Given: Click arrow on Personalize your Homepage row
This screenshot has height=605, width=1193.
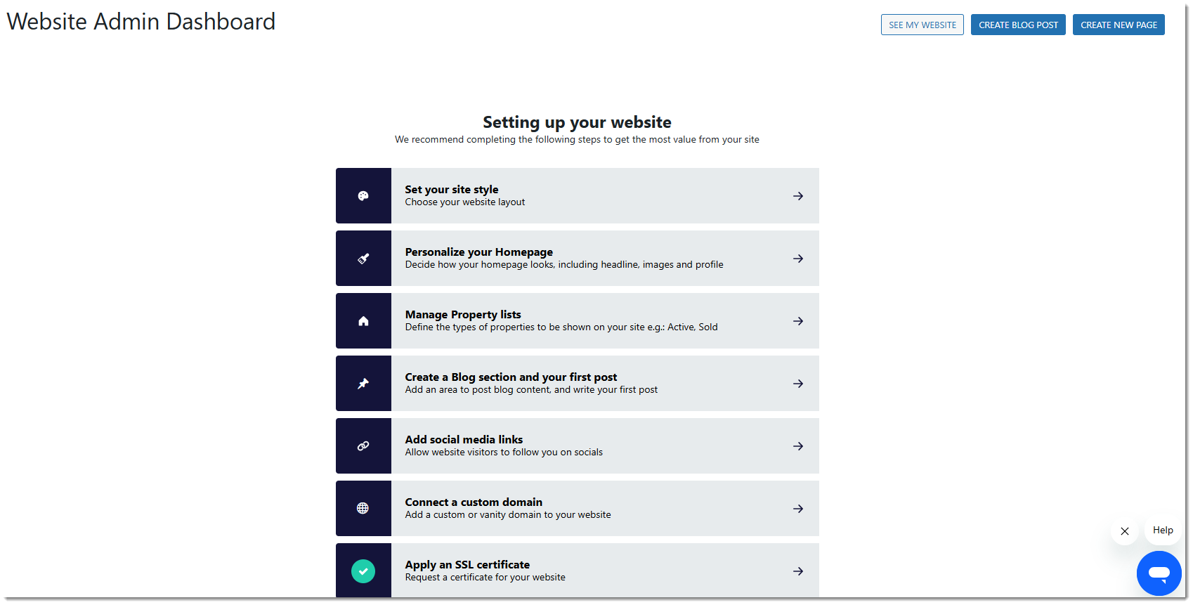Looking at the screenshot, I should 798,259.
